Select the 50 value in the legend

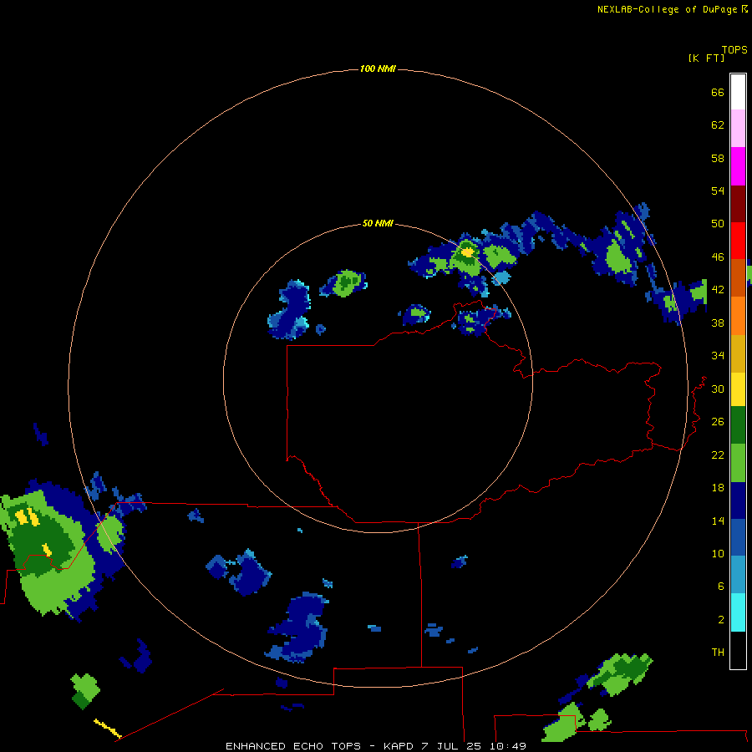718,224
